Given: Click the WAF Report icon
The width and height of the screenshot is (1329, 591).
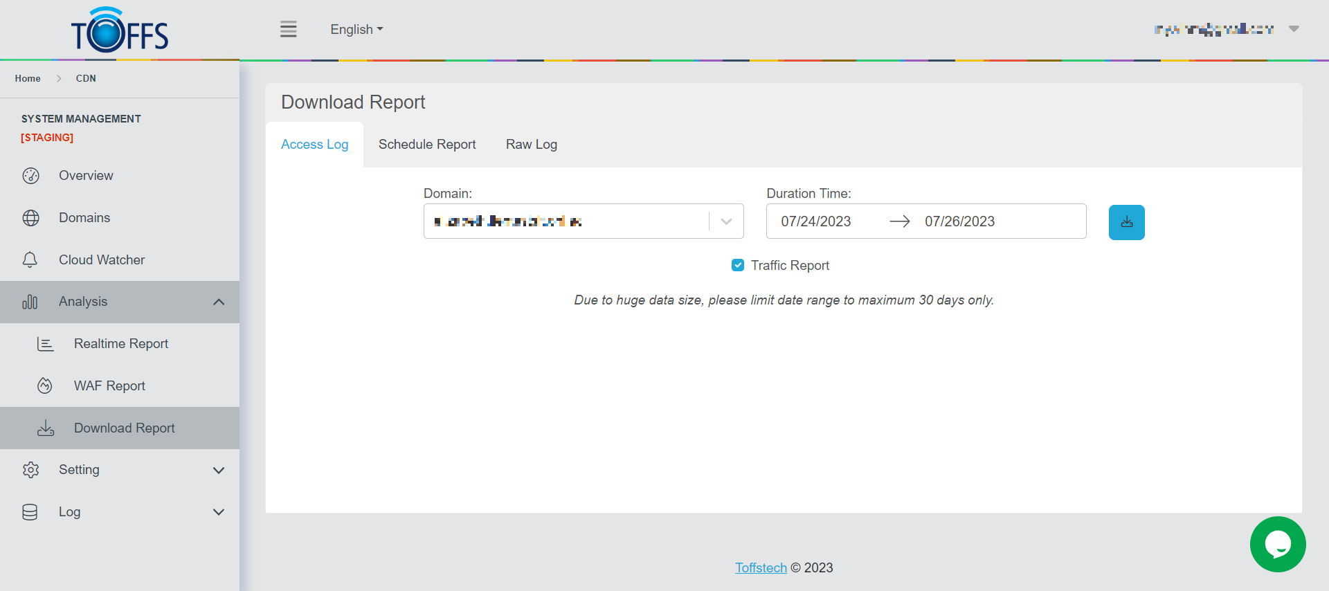Looking at the screenshot, I should click(x=45, y=386).
